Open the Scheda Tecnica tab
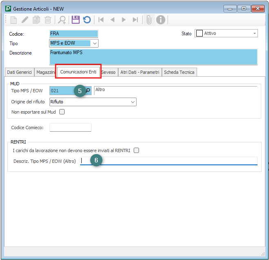This screenshot has width=269, height=260. click(179, 72)
